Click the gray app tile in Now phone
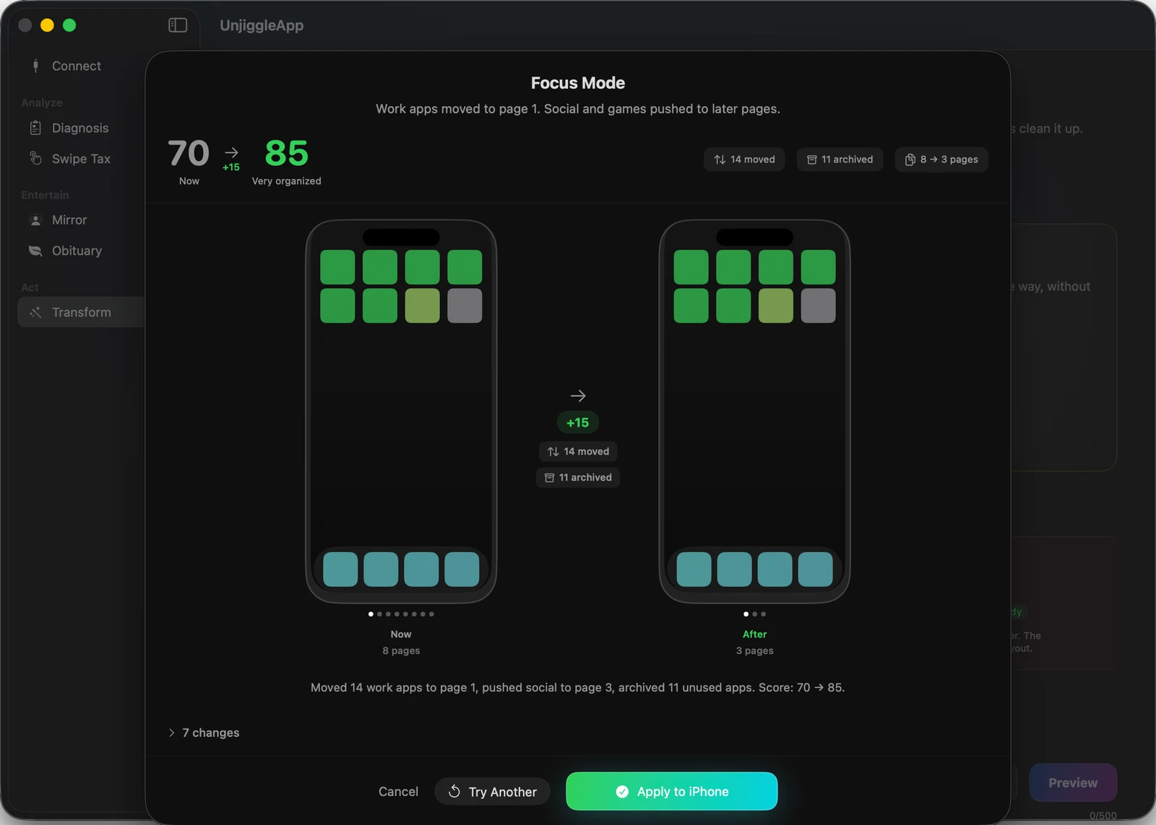 point(465,306)
